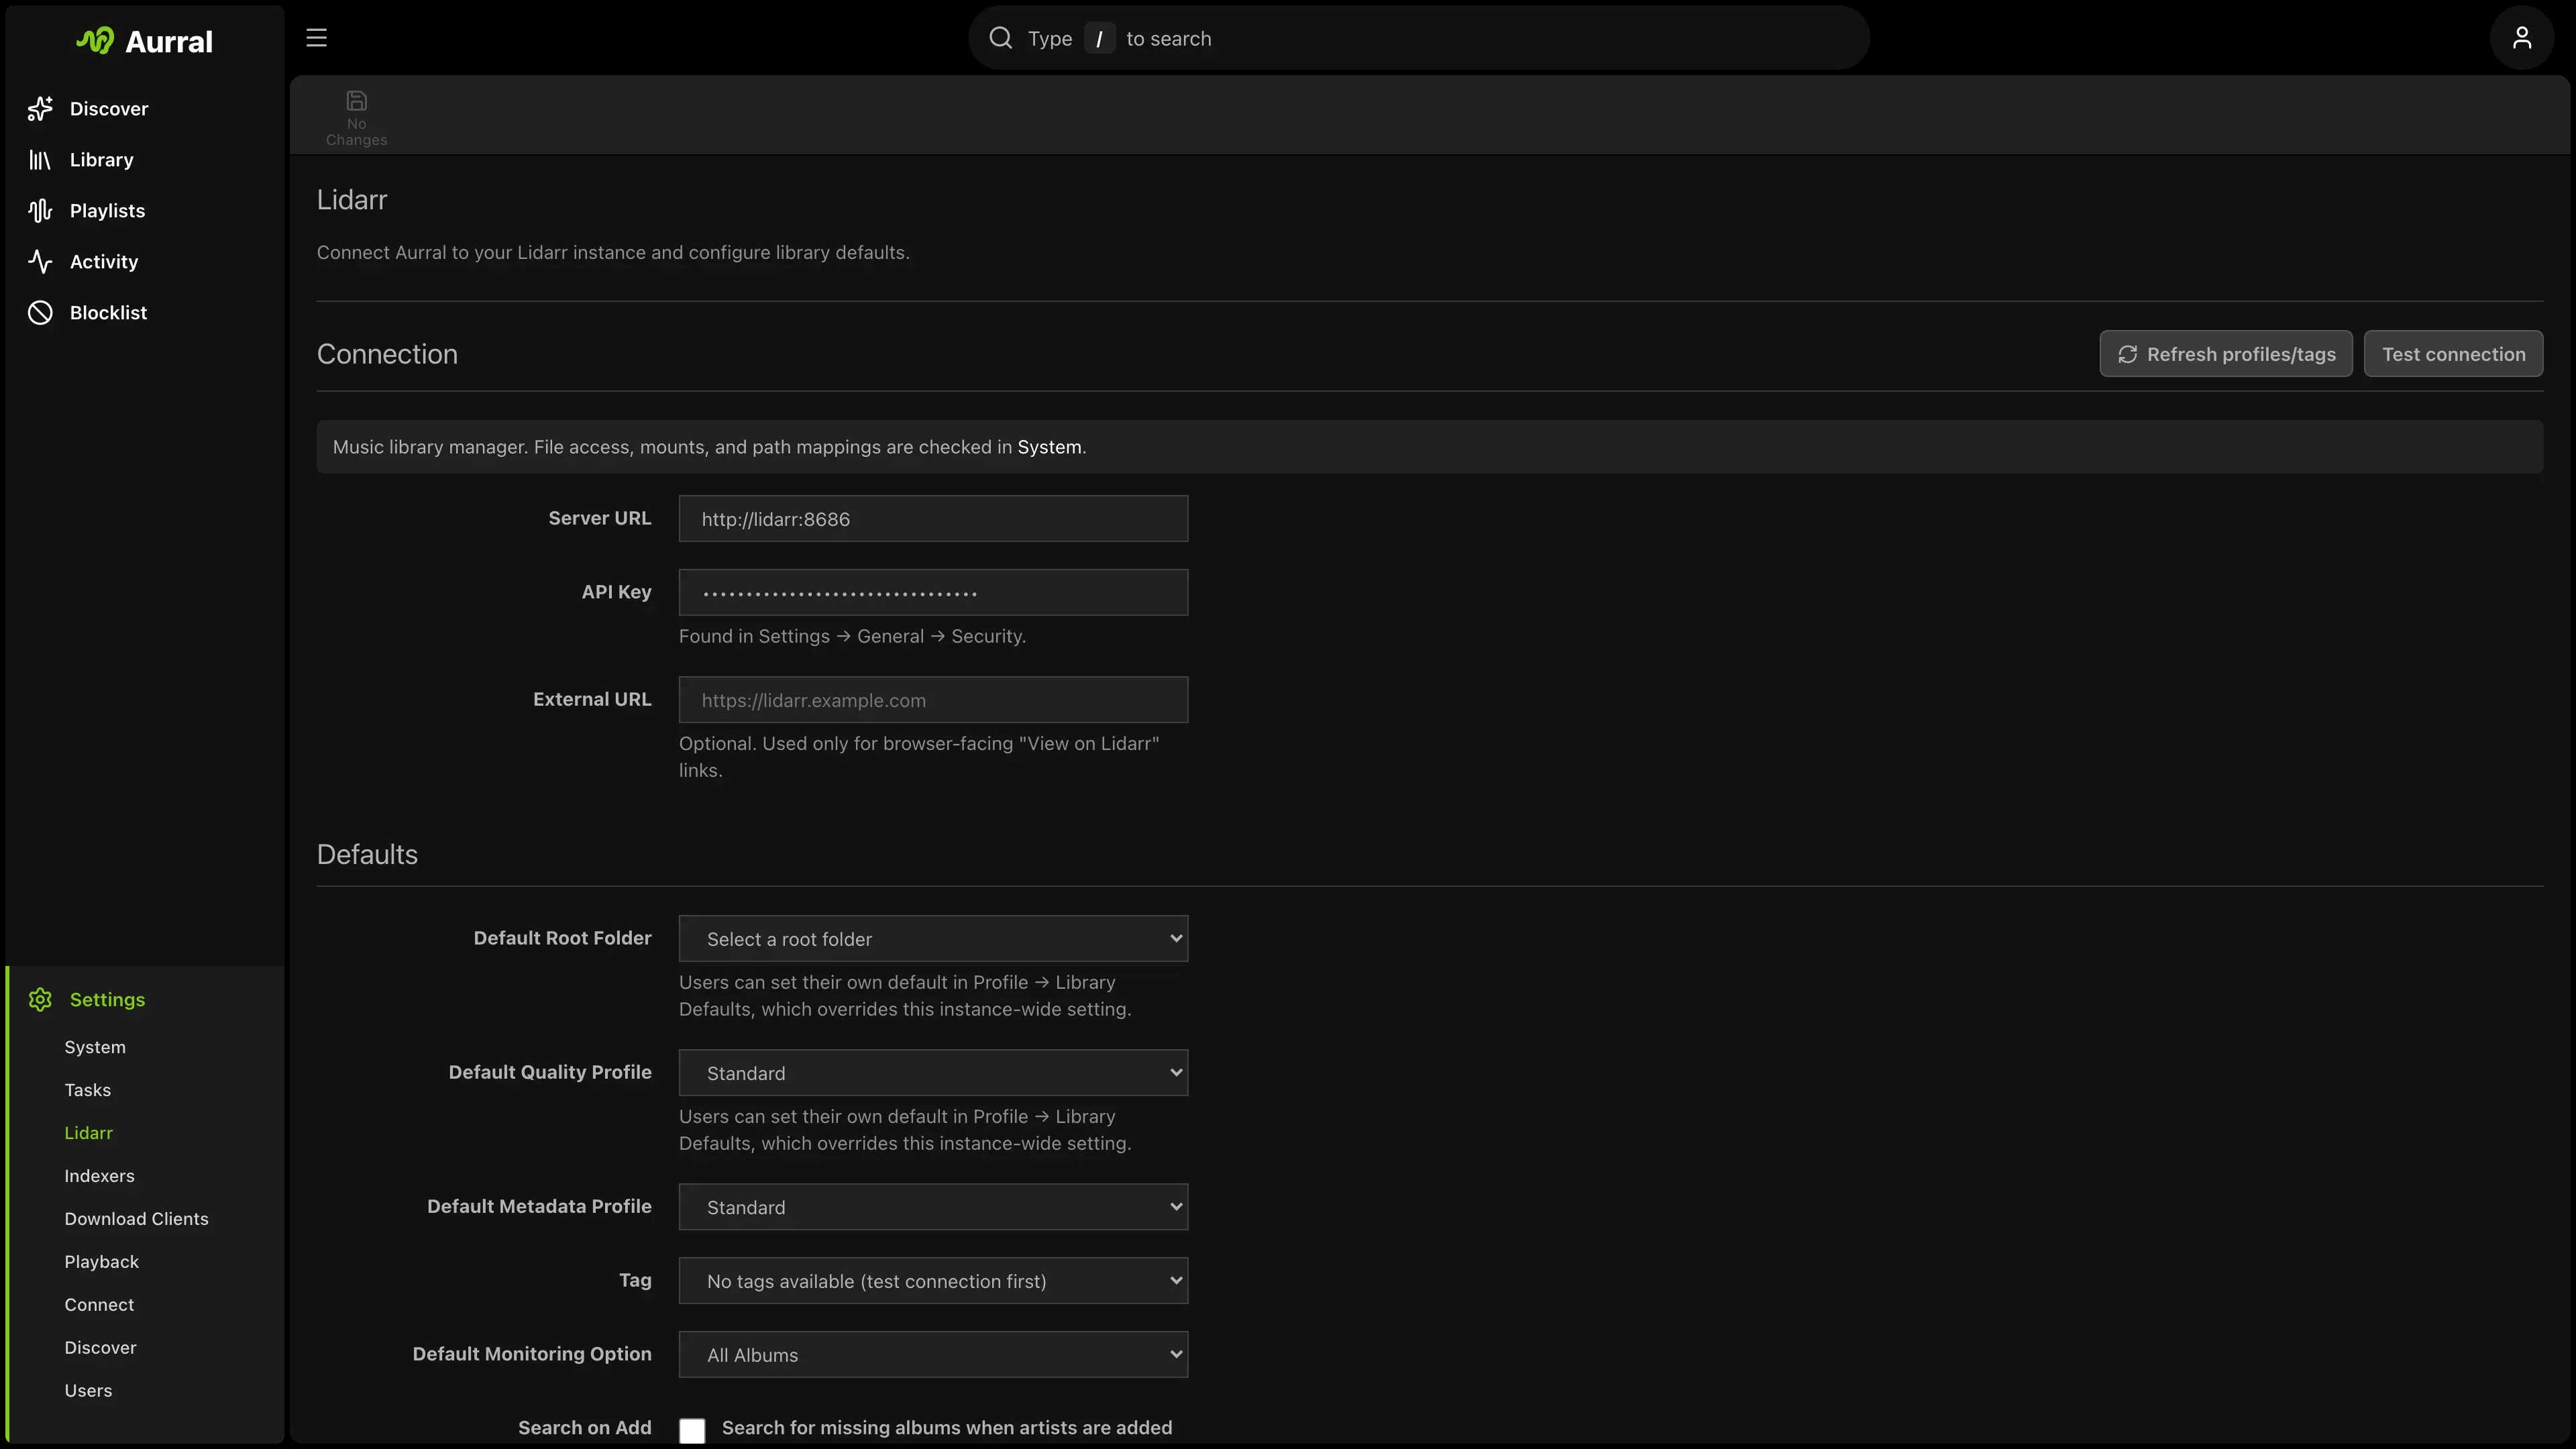Image resolution: width=2576 pixels, height=1449 pixels.
Task: Click the Discover sparkle icon
Action: (40, 108)
